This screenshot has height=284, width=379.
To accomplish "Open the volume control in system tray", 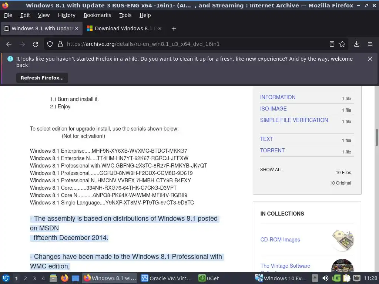I will click(x=325, y=278).
